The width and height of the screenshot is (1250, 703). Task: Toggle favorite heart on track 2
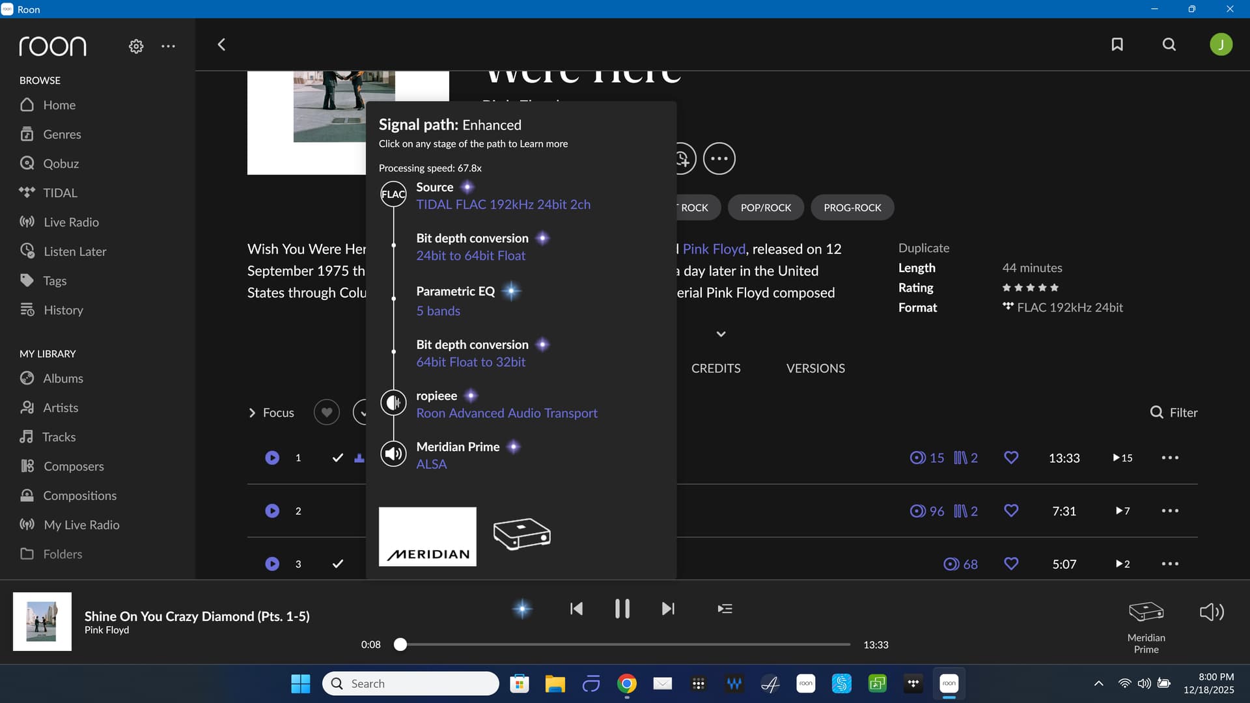[1011, 511]
